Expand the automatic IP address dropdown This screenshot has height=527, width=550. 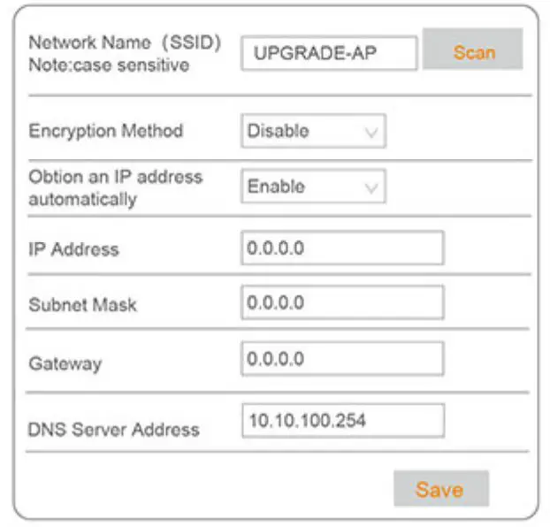click(313, 187)
